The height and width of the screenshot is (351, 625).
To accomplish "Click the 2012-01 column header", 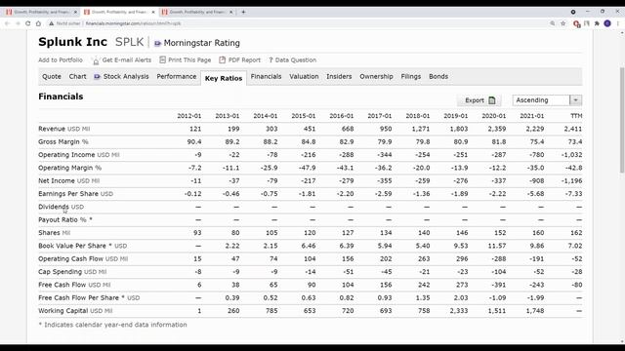I will click(189, 116).
